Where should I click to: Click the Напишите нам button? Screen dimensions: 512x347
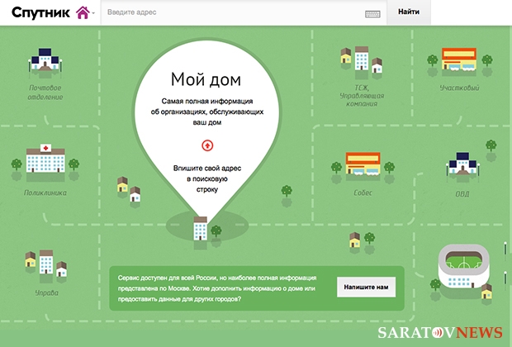pyautogui.click(x=366, y=287)
